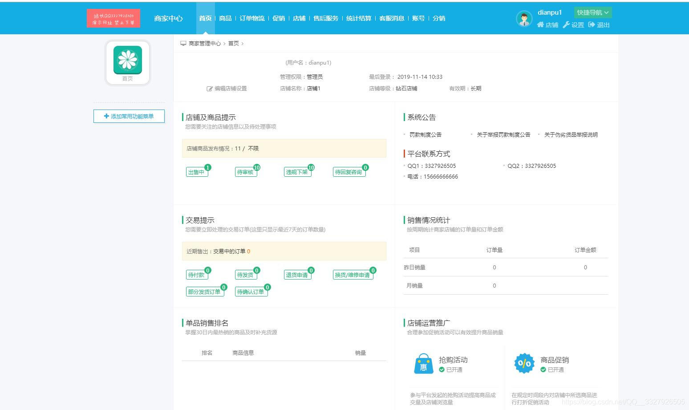Click the dianpu1 user avatar
This screenshot has width=689, height=410.
point(524,18)
